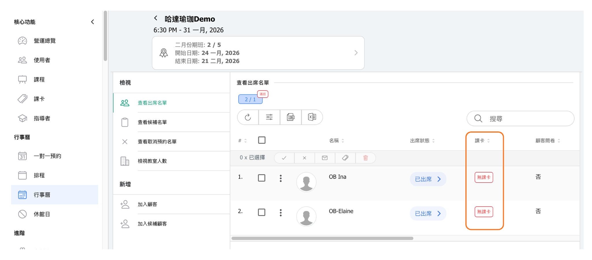The image size is (592, 260).
Task: Open the filter settings icon
Action: 269,117
